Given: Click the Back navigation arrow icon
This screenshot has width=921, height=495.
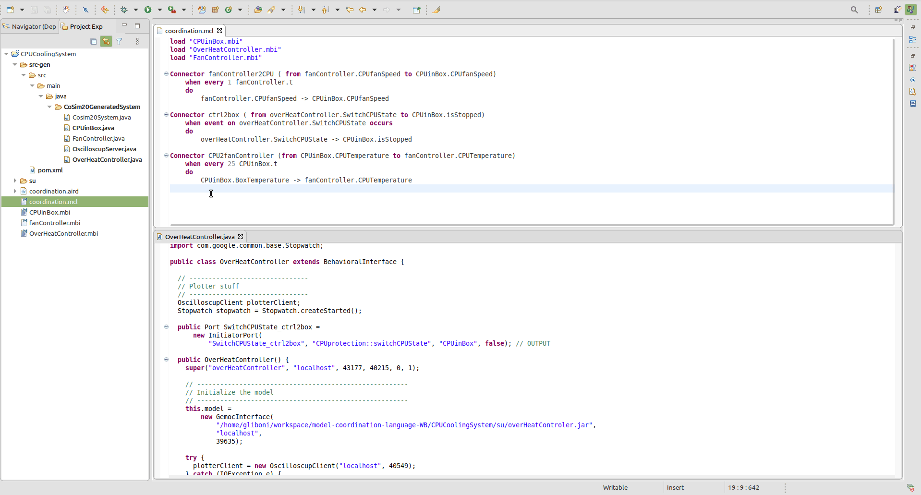Looking at the screenshot, I should (x=363, y=10).
